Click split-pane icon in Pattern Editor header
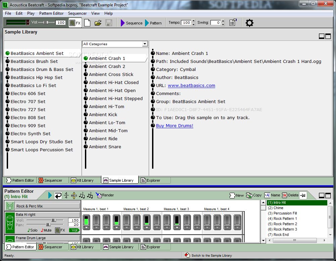Image resolution: width=336 pixels, height=261 pixels. 322,195
